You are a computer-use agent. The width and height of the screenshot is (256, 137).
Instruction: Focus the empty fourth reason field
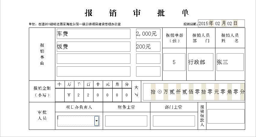click(93, 71)
